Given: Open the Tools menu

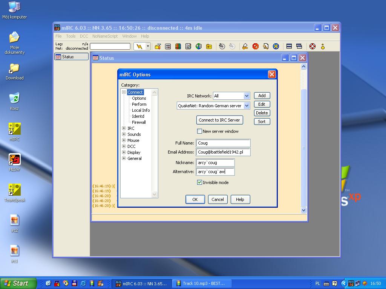Looking at the screenshot, I should 71,36.
